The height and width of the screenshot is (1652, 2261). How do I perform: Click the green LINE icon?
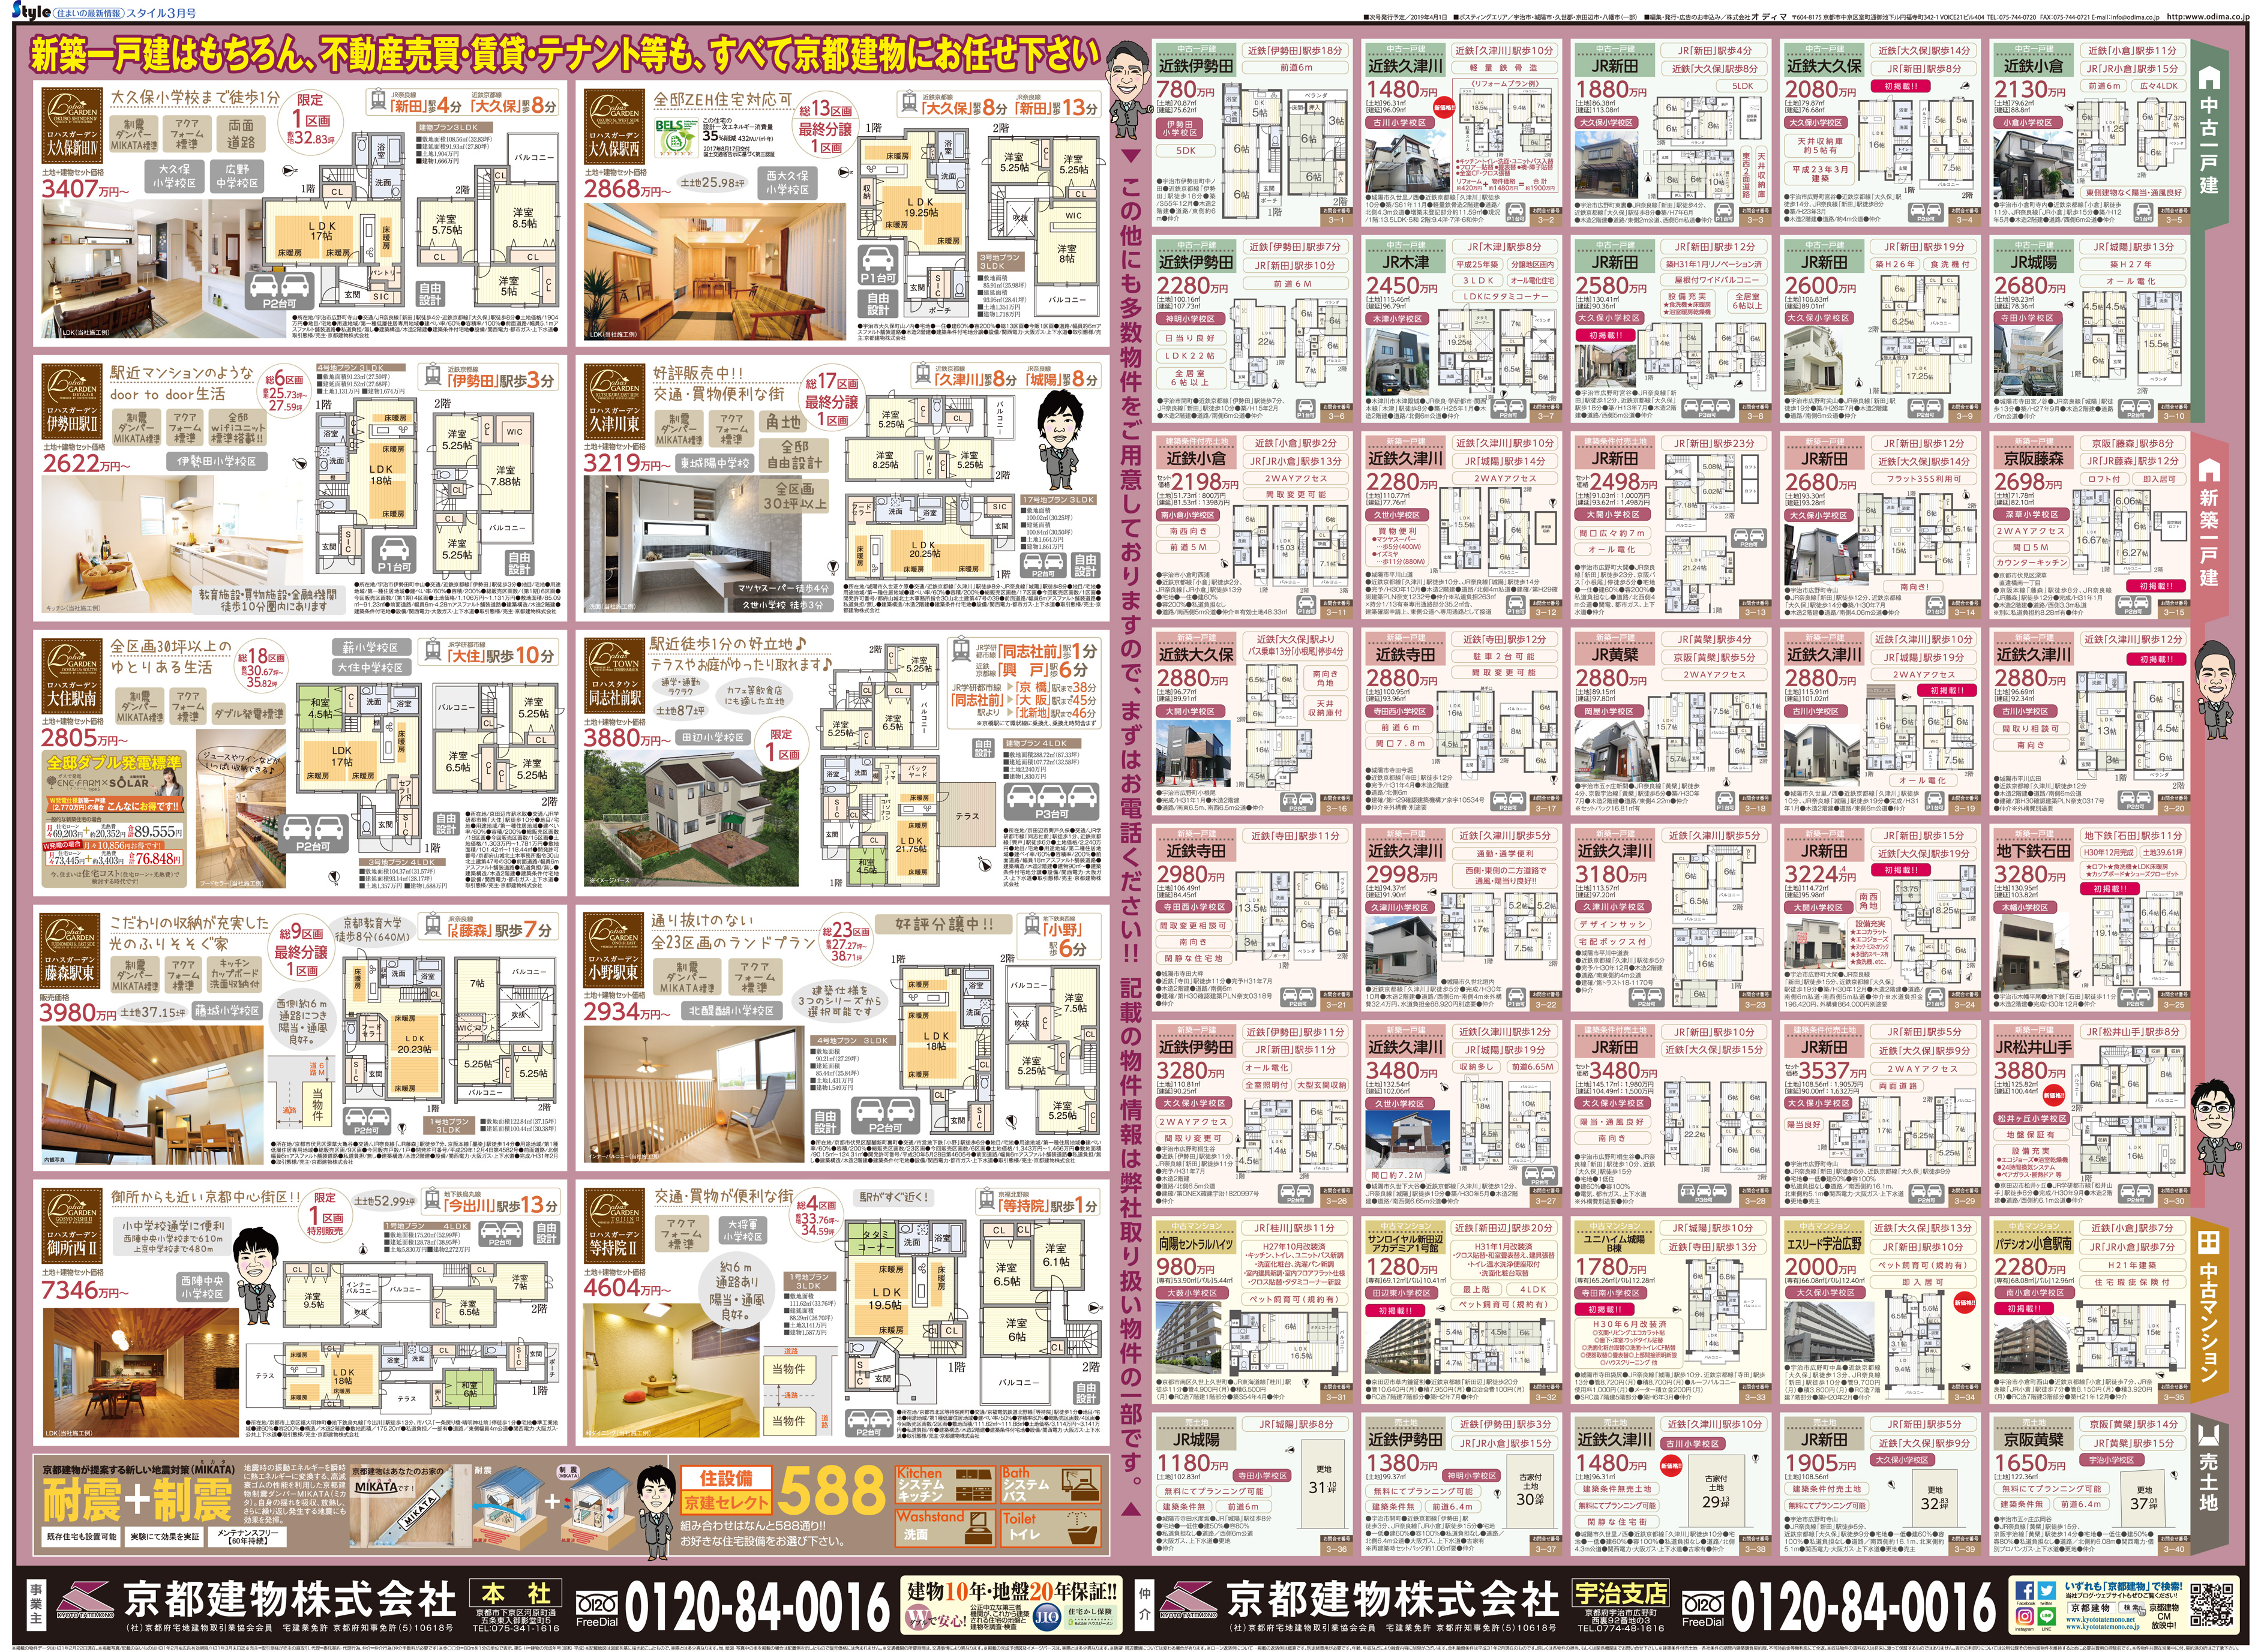pos(2047,1617)
